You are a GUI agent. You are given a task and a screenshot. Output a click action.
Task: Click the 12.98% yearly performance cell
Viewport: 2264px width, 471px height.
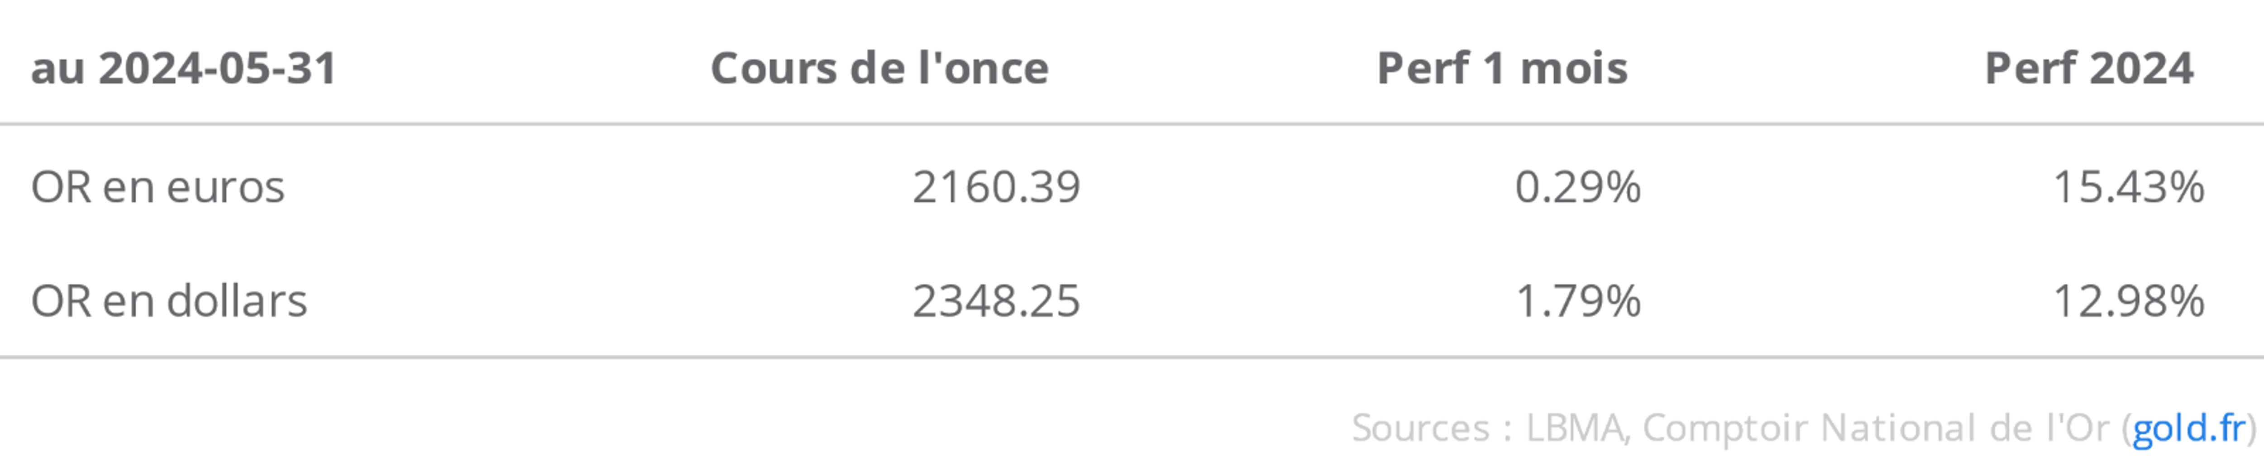click(x=2128, y=301)
